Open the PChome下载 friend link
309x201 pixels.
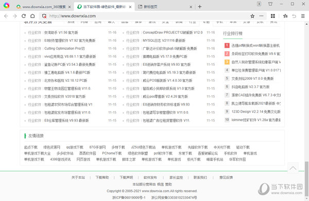coord(112,153)
